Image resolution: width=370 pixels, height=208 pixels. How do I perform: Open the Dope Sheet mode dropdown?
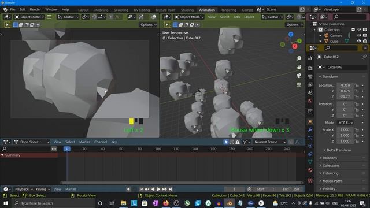point(32,142)
